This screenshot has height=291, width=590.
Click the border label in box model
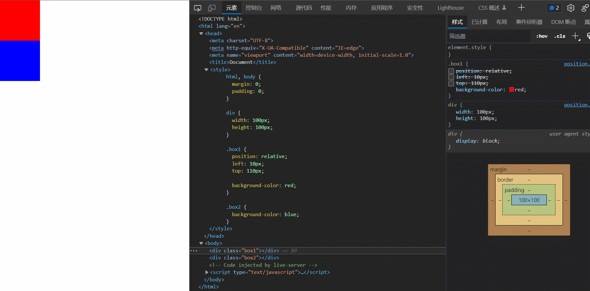click(505, 180)
